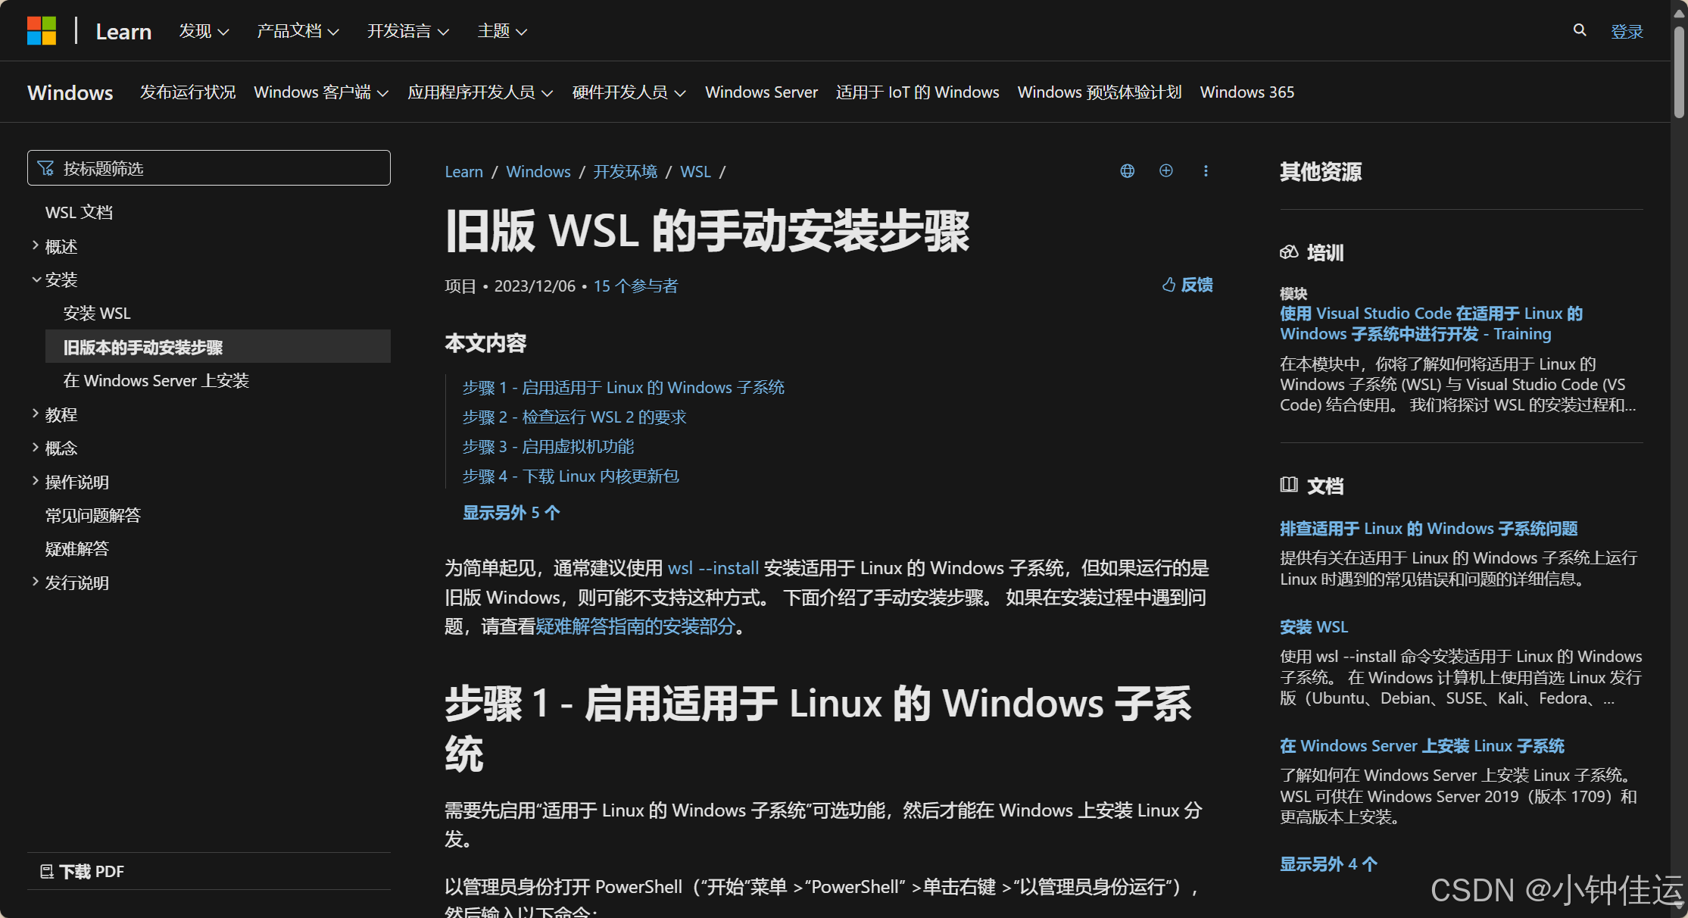Open the 15 个参与者 contributors link
Image resolution: width=1688 pixels, height=918 pixels.
coord(636,286)
